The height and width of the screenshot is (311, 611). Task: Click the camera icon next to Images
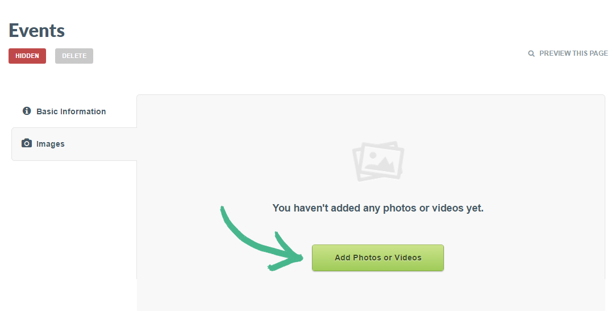pos(27,143)
